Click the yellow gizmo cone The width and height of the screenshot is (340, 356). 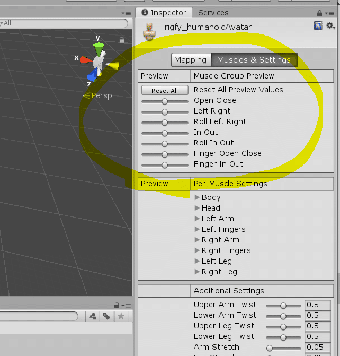pyautogui.click(x=112, y=65)
